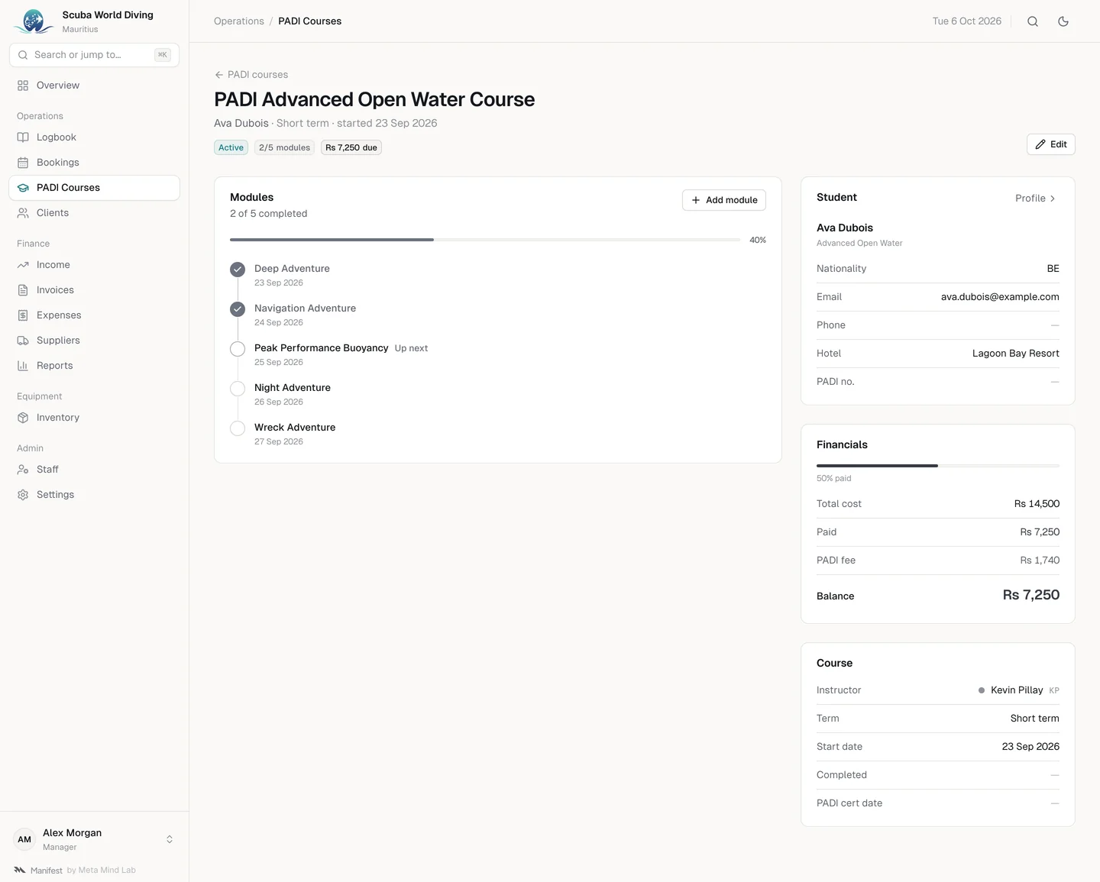Open the student Profile chevron link
Viewport: 1100px width, 882px height.
click(1036, 199)
